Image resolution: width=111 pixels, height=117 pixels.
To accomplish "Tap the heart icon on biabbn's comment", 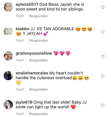I will (x=103, y=32).
